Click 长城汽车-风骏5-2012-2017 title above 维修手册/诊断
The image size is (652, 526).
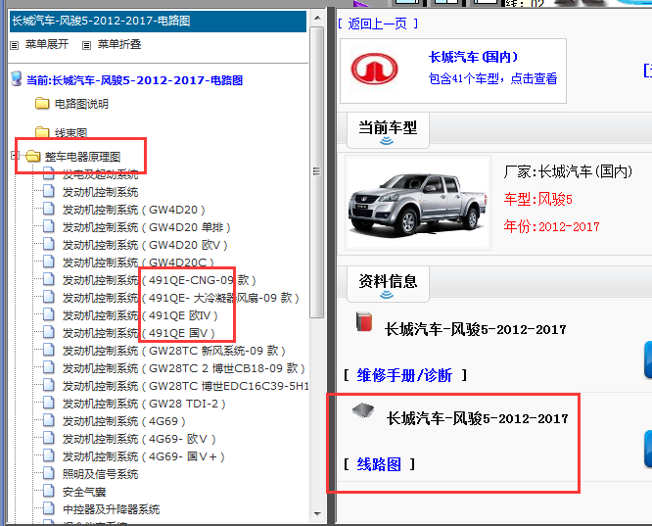[475, 329]
